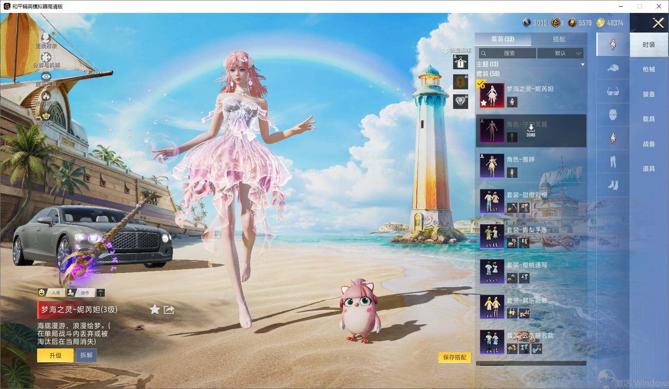Select the 角色-雅婷 outfit thumbnail
This screenshot has height=389, width=669.
click(x=492, y=165)
